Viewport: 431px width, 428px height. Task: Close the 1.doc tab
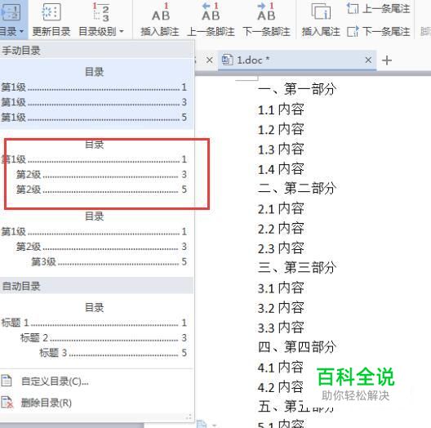[368, 60]
